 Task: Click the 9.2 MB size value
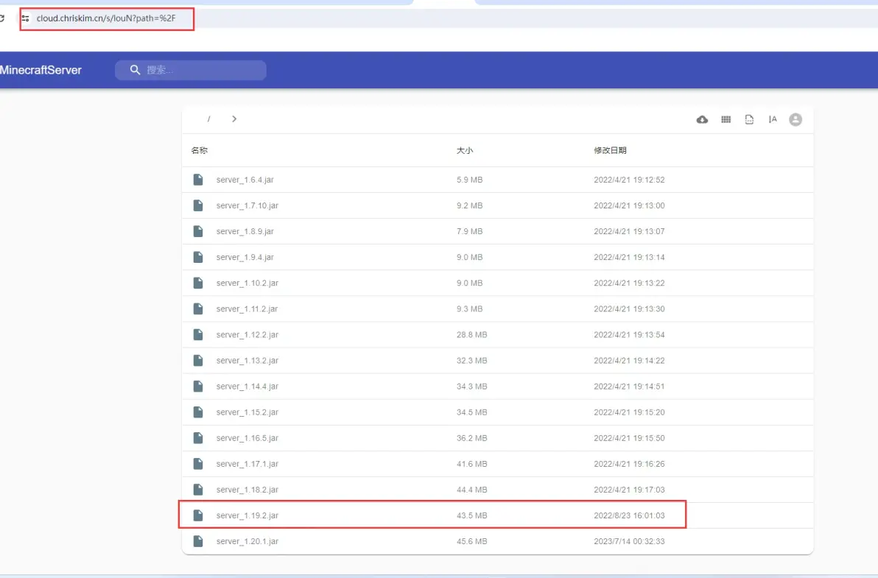pos(469,205)
